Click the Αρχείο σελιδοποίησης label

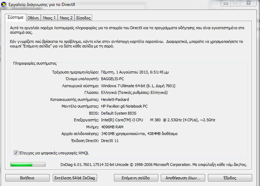coord(80,134)
